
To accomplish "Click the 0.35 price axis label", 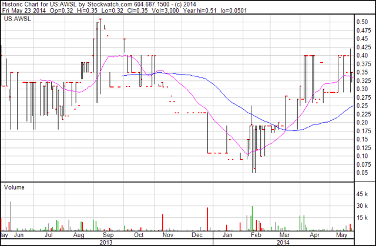I will [362, 72].
